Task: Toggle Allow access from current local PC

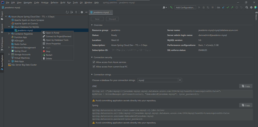Action: tap(94, 67)
